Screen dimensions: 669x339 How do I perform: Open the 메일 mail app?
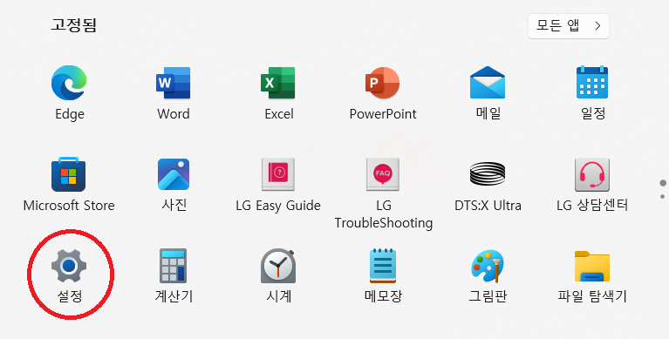488,83
